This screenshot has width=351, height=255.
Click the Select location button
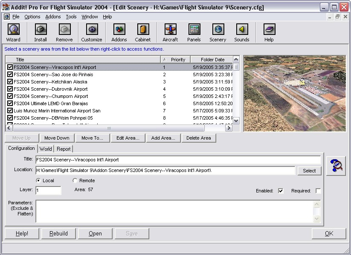309,171
